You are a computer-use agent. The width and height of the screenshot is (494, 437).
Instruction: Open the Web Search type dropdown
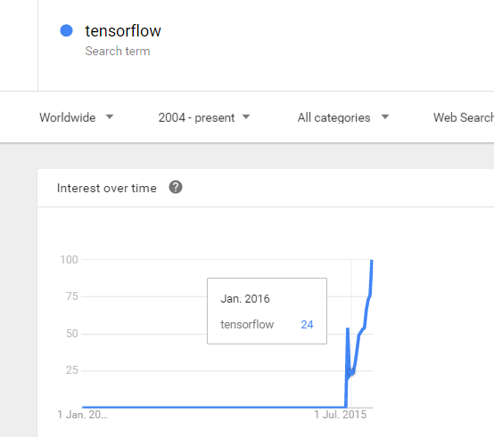[x=464, y=117]
